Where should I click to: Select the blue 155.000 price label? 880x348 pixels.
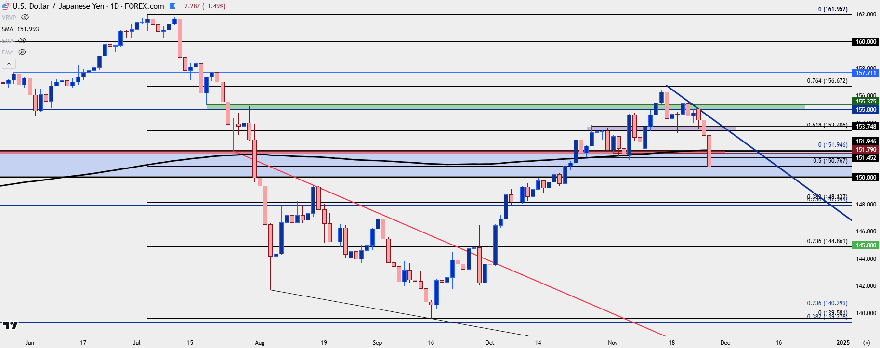(866, 110)
